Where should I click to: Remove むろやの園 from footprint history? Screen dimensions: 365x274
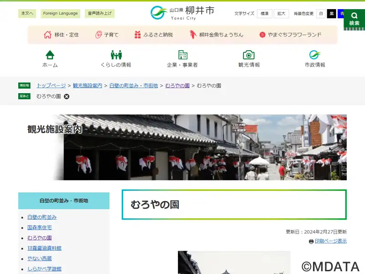point(67,96)
